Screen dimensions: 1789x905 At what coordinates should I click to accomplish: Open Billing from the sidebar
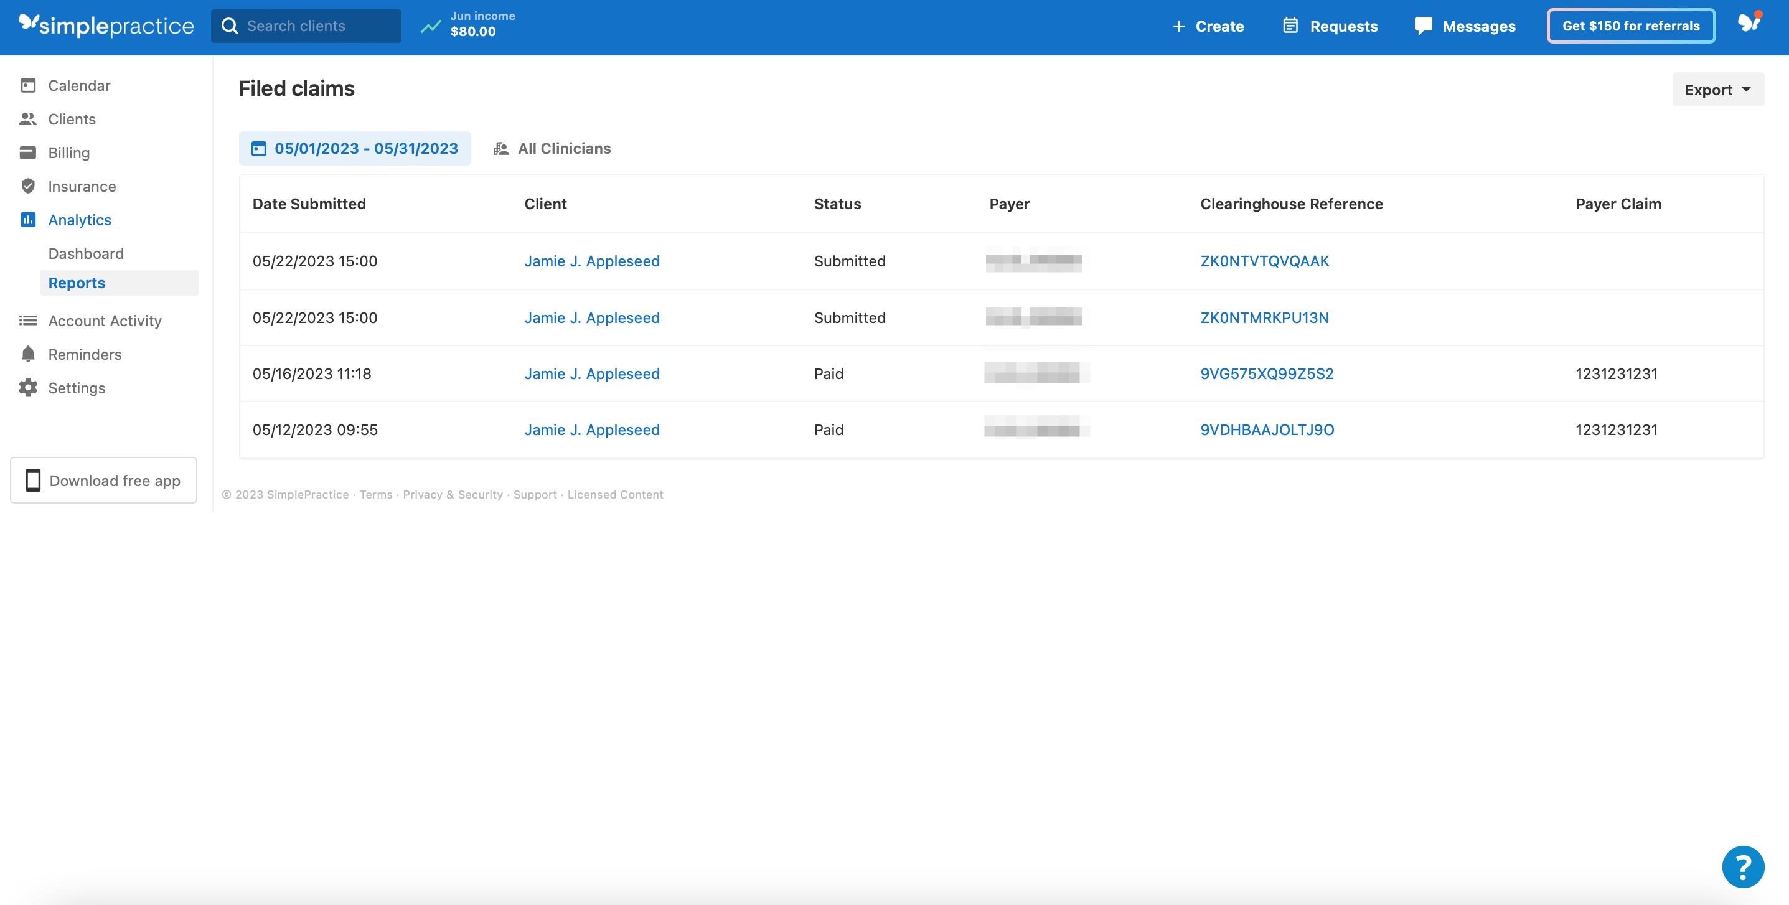pos(68,152)
